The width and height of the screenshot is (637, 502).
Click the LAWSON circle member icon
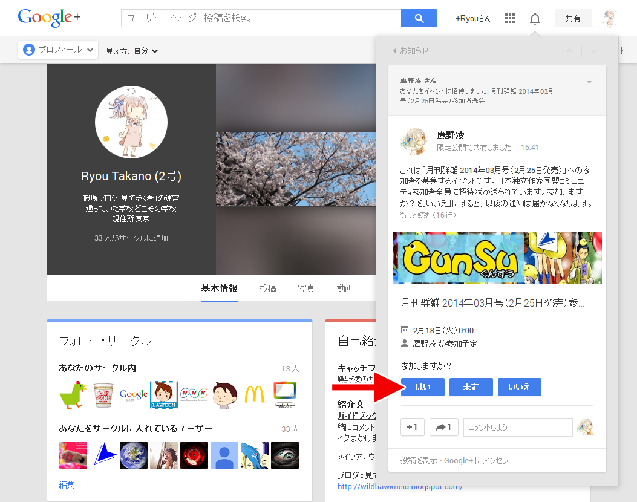(x=164, y=395)
